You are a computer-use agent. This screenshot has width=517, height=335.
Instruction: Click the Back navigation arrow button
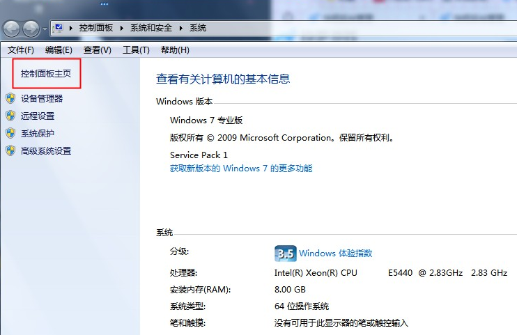[12, 29]
